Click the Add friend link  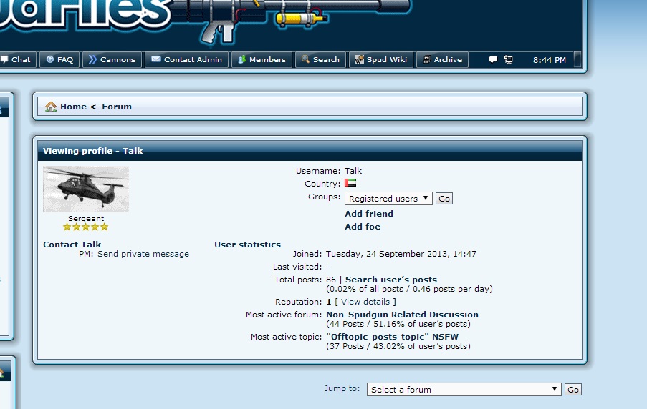click(369, 214)
